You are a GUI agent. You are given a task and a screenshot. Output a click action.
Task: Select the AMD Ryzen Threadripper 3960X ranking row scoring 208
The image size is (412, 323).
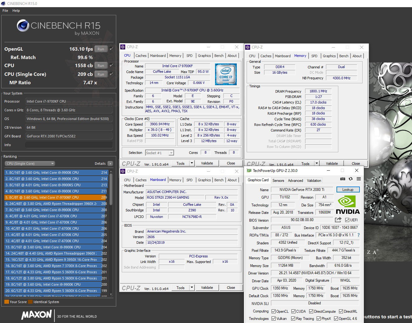coord(56,204)
